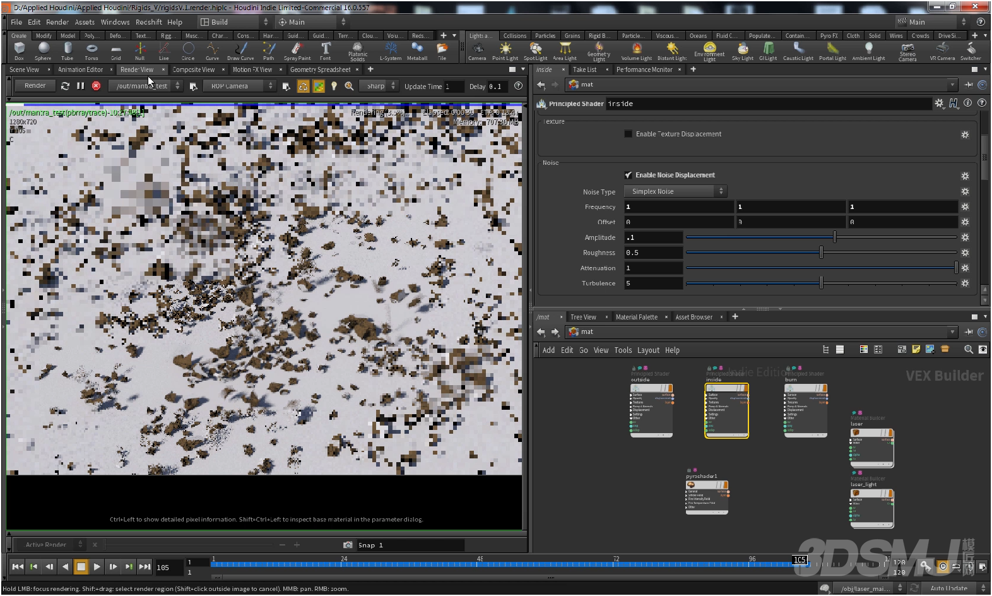The height and width of the screenshot is (596, 992).
Task: Select the Torus shelf tool
Action: (x=92, y=51)
